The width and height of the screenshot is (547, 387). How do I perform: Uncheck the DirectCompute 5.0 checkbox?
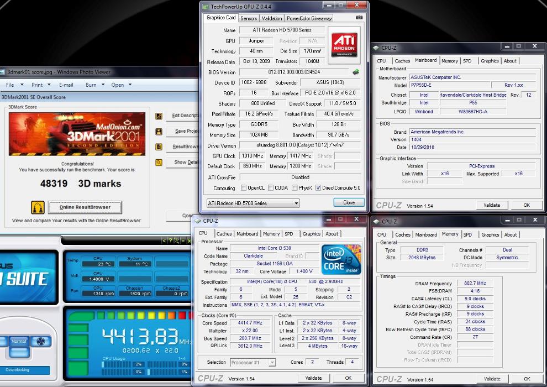point(318,188)
